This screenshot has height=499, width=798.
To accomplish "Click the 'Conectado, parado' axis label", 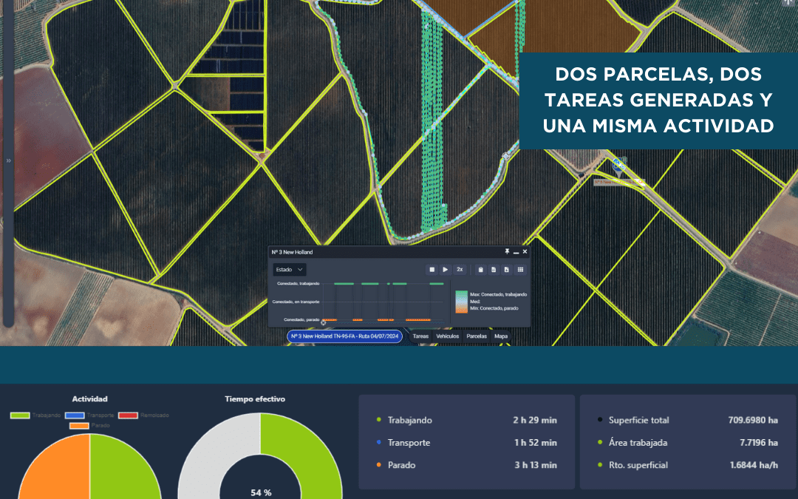I will pos(301,320).
